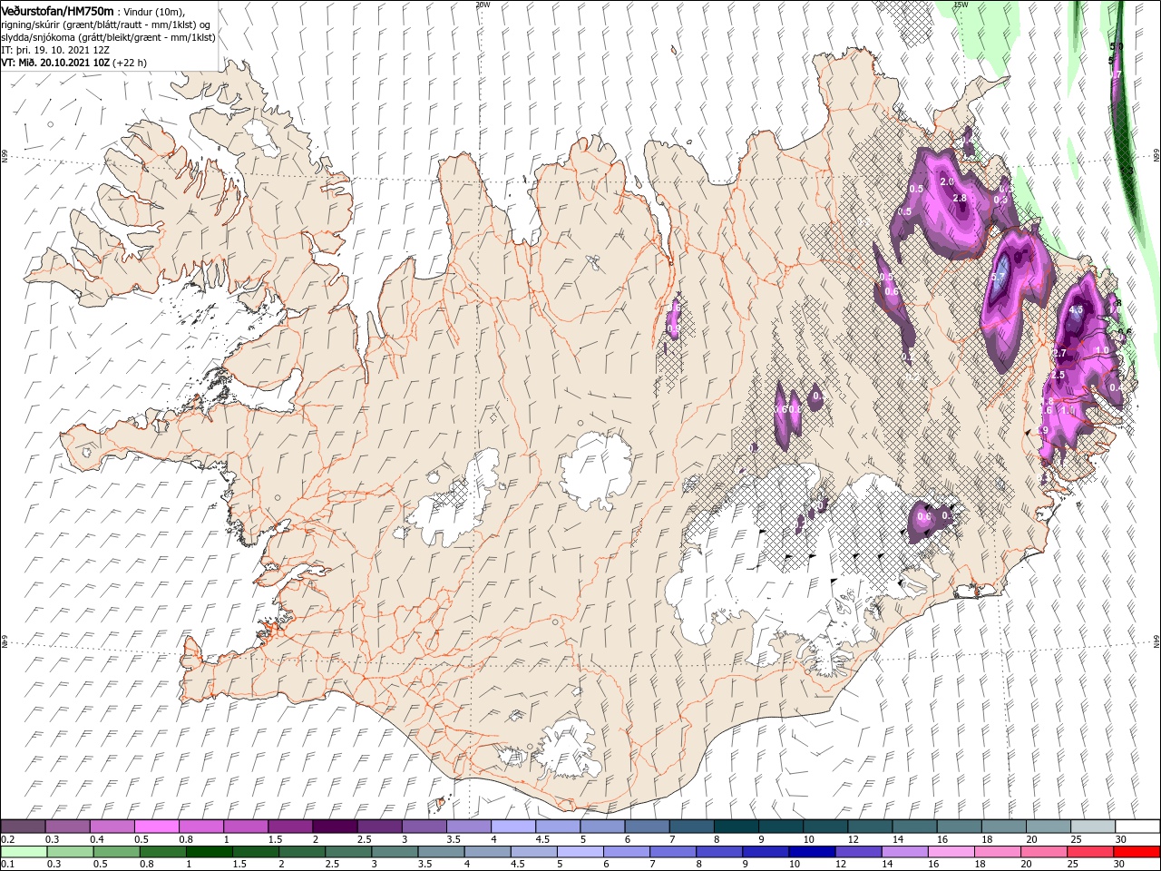Click the light periwinkle 4–4.5 swatch in top legend row
The image size is (1161, 871).
click(x=513, y=827)
